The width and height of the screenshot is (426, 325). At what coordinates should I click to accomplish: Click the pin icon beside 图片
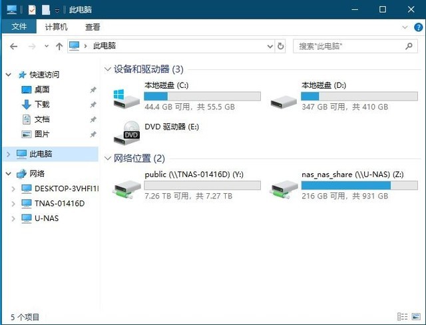(93, 134)
